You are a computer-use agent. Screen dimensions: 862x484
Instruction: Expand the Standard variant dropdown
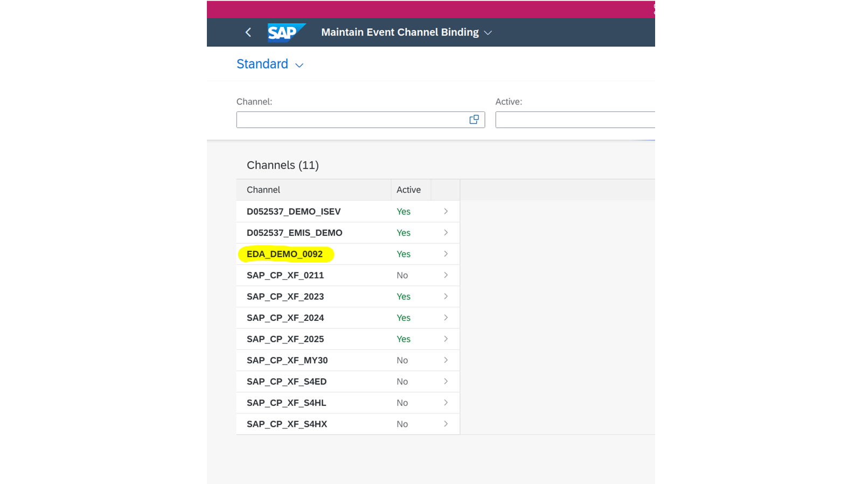(300, 65)
